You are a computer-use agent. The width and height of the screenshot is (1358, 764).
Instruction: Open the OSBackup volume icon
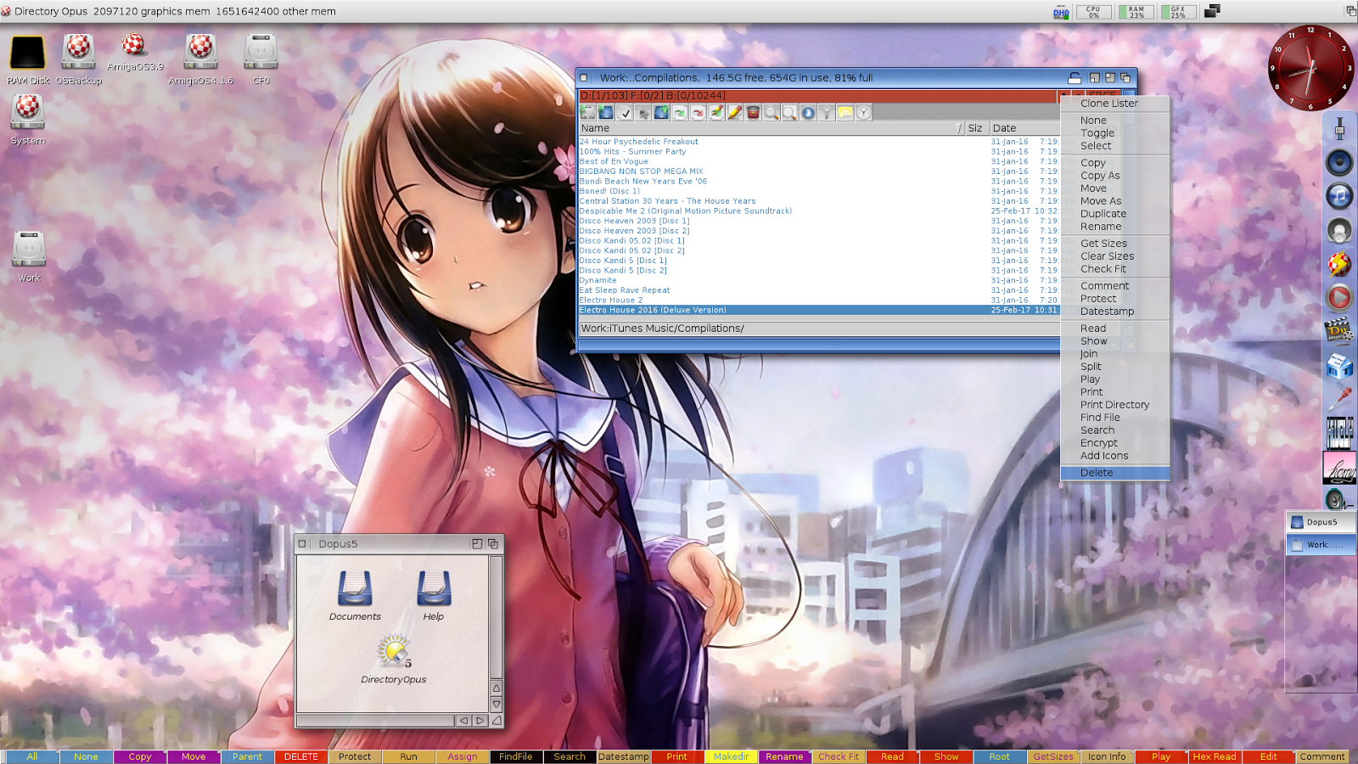pyautogui.click(x=78, y=52)
